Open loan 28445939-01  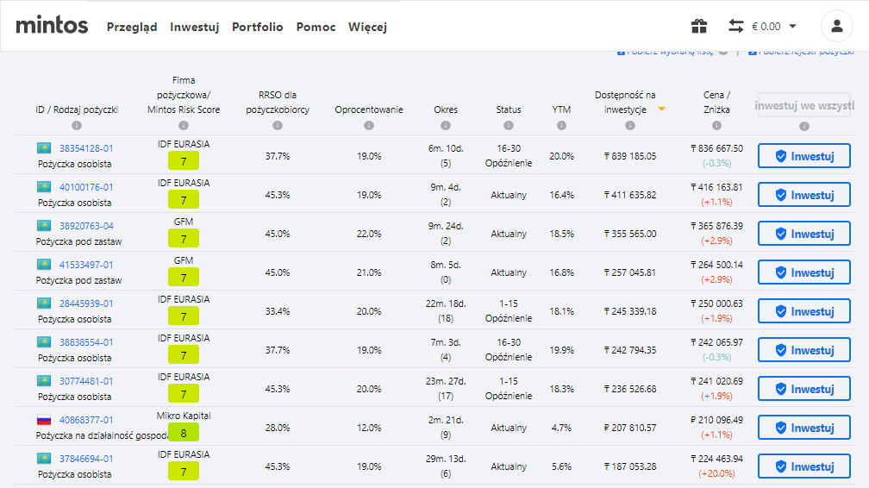click(86, 303)
